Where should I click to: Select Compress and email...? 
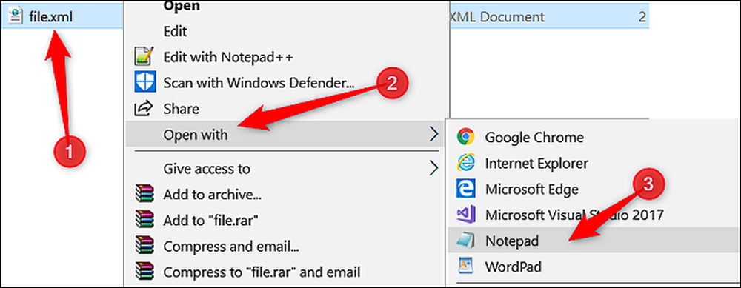point(231,247)
